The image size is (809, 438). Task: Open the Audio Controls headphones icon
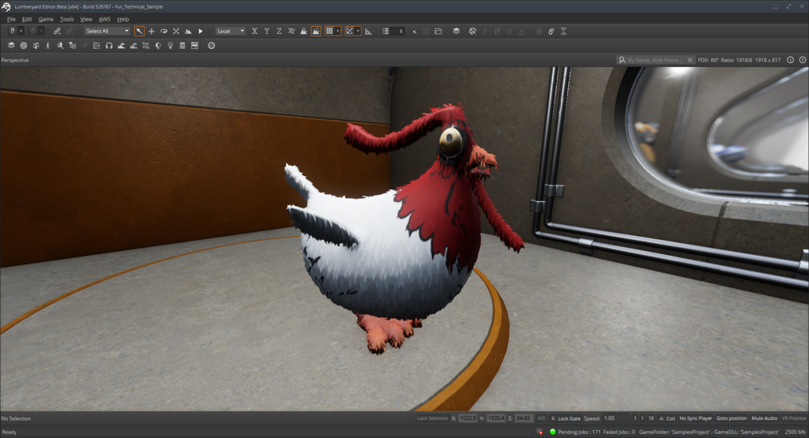pos(109,45)
